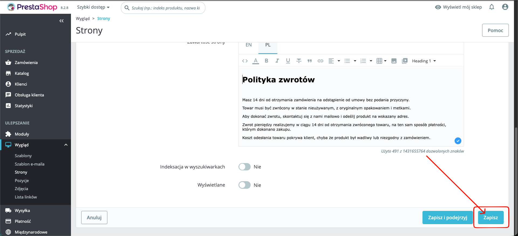This screenshot has width=518, height=236.
Task: Click into Polityka zwrotów heading text
Action: click(x=278, y=80)
